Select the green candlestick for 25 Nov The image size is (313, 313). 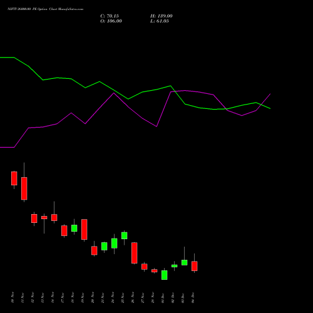[x=125, y=235]
